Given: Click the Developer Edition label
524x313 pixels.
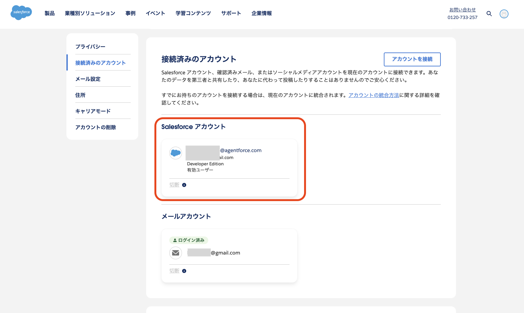Looking at the screenshot, I should tap(205, 164).
